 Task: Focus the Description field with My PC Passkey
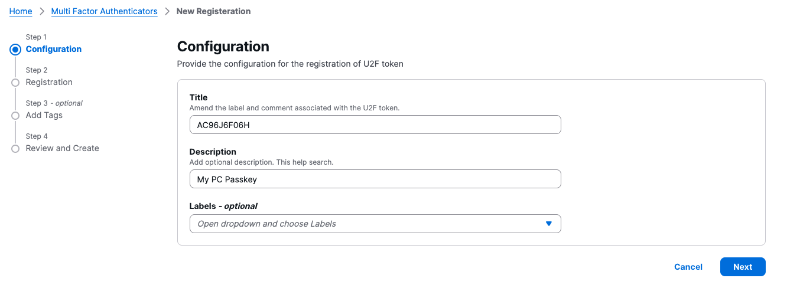click(x=375, y=179)
